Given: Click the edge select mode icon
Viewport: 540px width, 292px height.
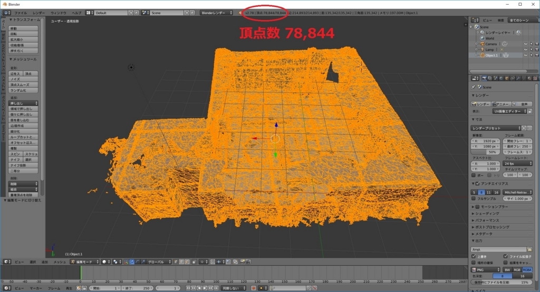Looking at the screenshot, I should [181, 262].
